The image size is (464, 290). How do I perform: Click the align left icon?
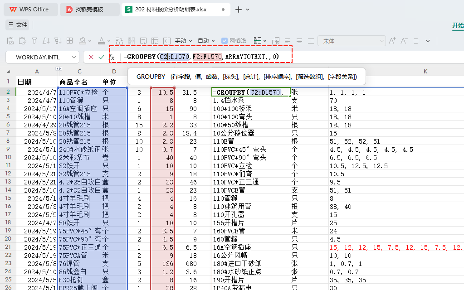pyautogui.click(x=288, y=41)
